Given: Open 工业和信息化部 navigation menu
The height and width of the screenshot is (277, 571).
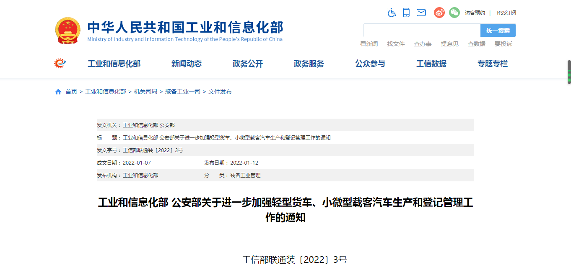Looking at the screenshot, I should point(114,64).
